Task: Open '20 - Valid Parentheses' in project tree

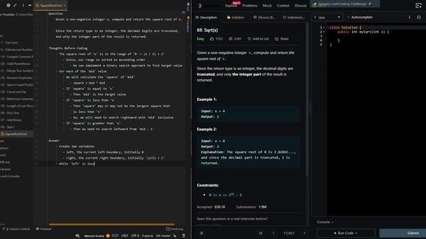Action: point(15,64)
